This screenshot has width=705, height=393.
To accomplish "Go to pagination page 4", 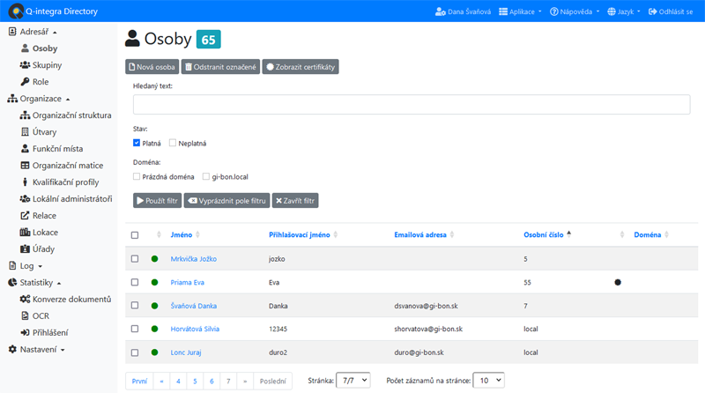I will click(x=179, y=381).
